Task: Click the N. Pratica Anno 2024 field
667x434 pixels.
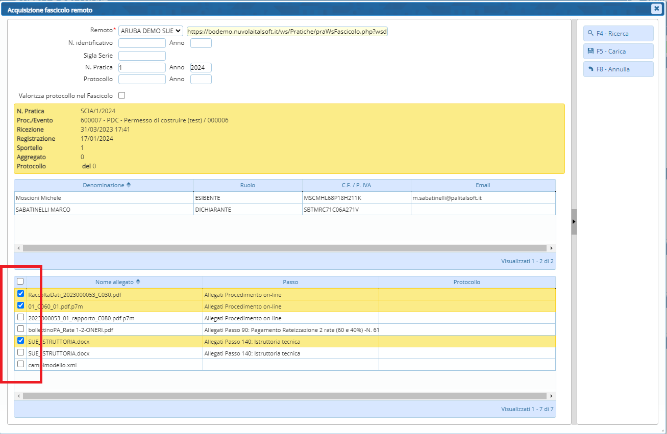Action: click(x=201, y=68)
